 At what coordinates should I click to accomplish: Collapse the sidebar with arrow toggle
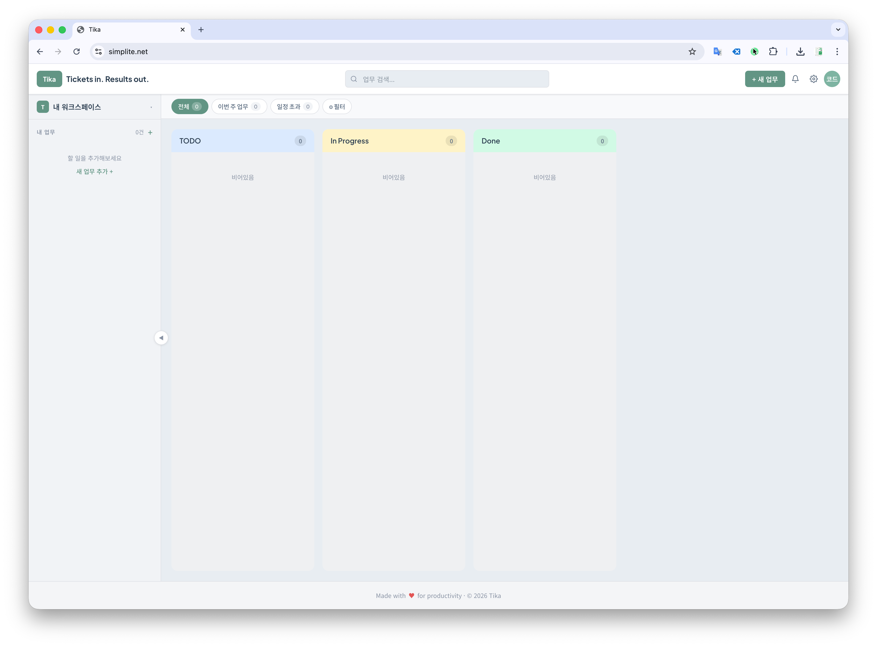(x=161, y=338)
